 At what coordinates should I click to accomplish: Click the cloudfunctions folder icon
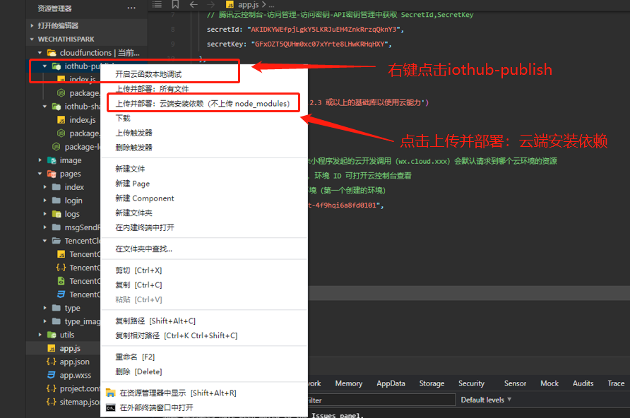52,53
